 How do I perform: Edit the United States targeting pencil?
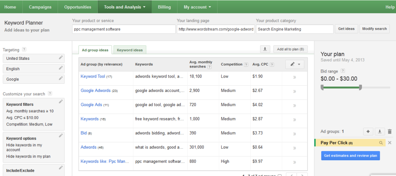pyautogui.click(x=61, y=58)
